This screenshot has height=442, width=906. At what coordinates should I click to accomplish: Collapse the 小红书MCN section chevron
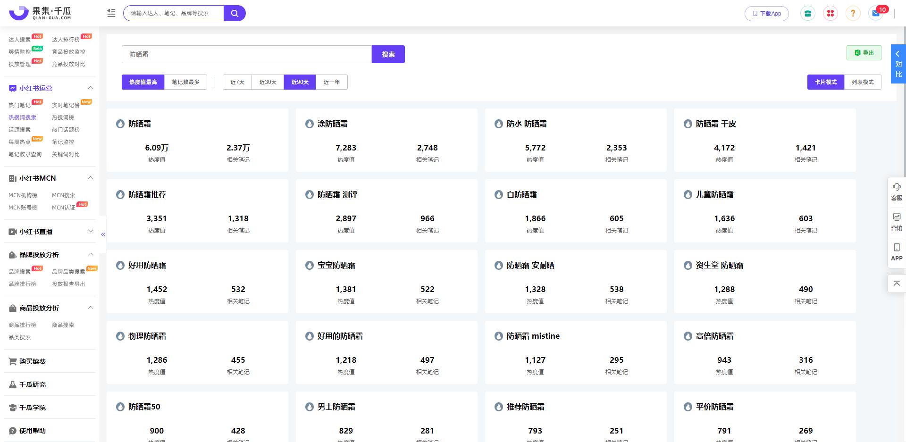(x=91, y=178)
